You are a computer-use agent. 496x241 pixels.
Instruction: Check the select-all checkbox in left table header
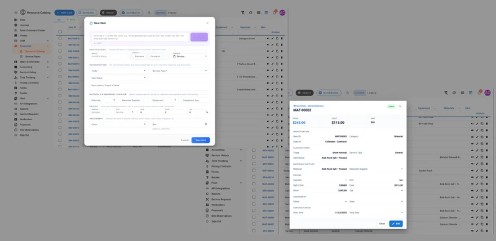click(x=60, y=32)
